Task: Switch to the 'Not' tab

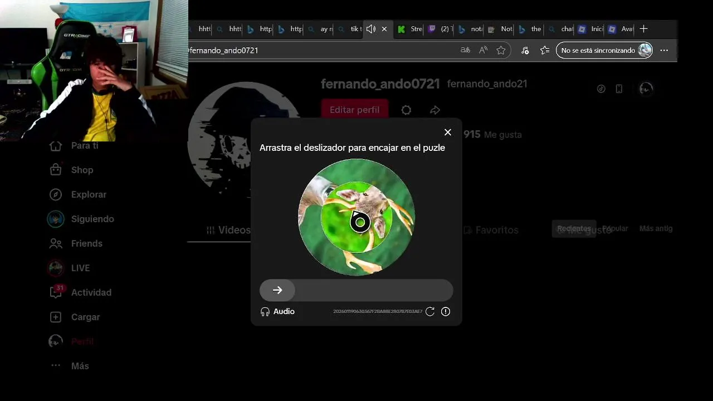Action: coord(500,29)
